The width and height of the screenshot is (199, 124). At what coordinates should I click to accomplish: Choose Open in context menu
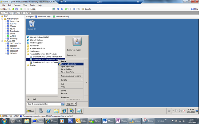(x=71, y=61)
